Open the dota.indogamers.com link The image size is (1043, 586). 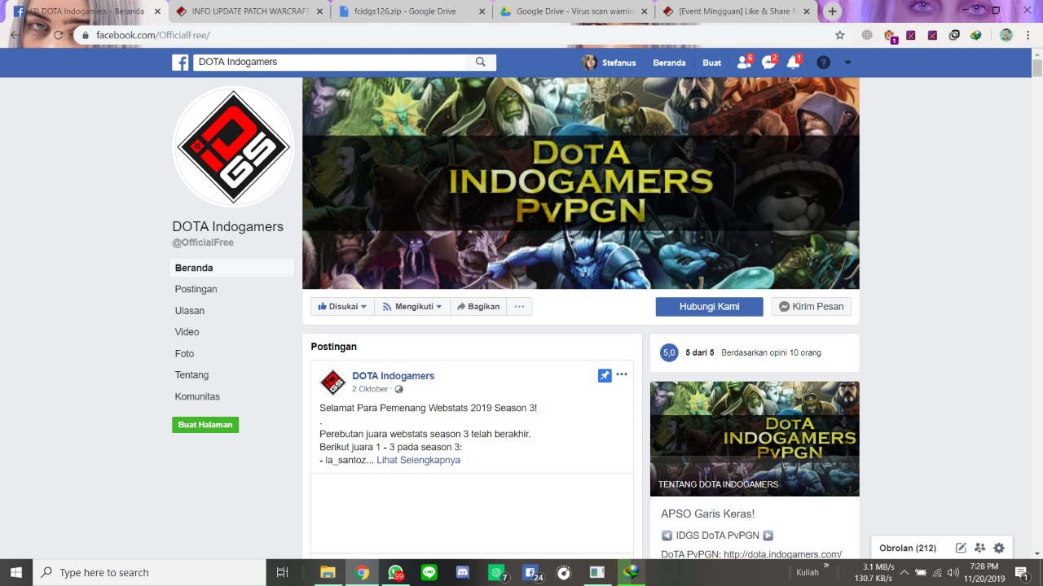click(782, 554)
